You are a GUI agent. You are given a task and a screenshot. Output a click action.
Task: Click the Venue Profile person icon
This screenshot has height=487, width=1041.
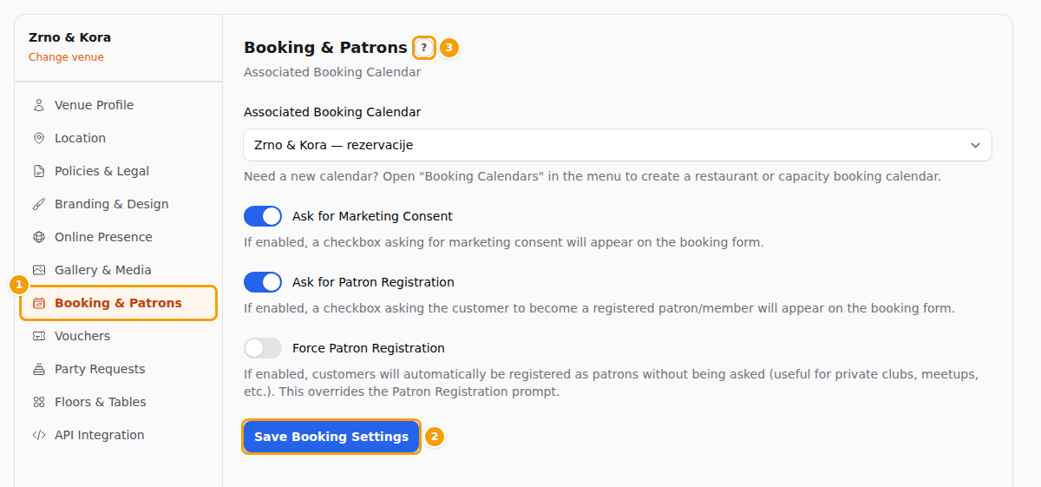tap(39, 105)
